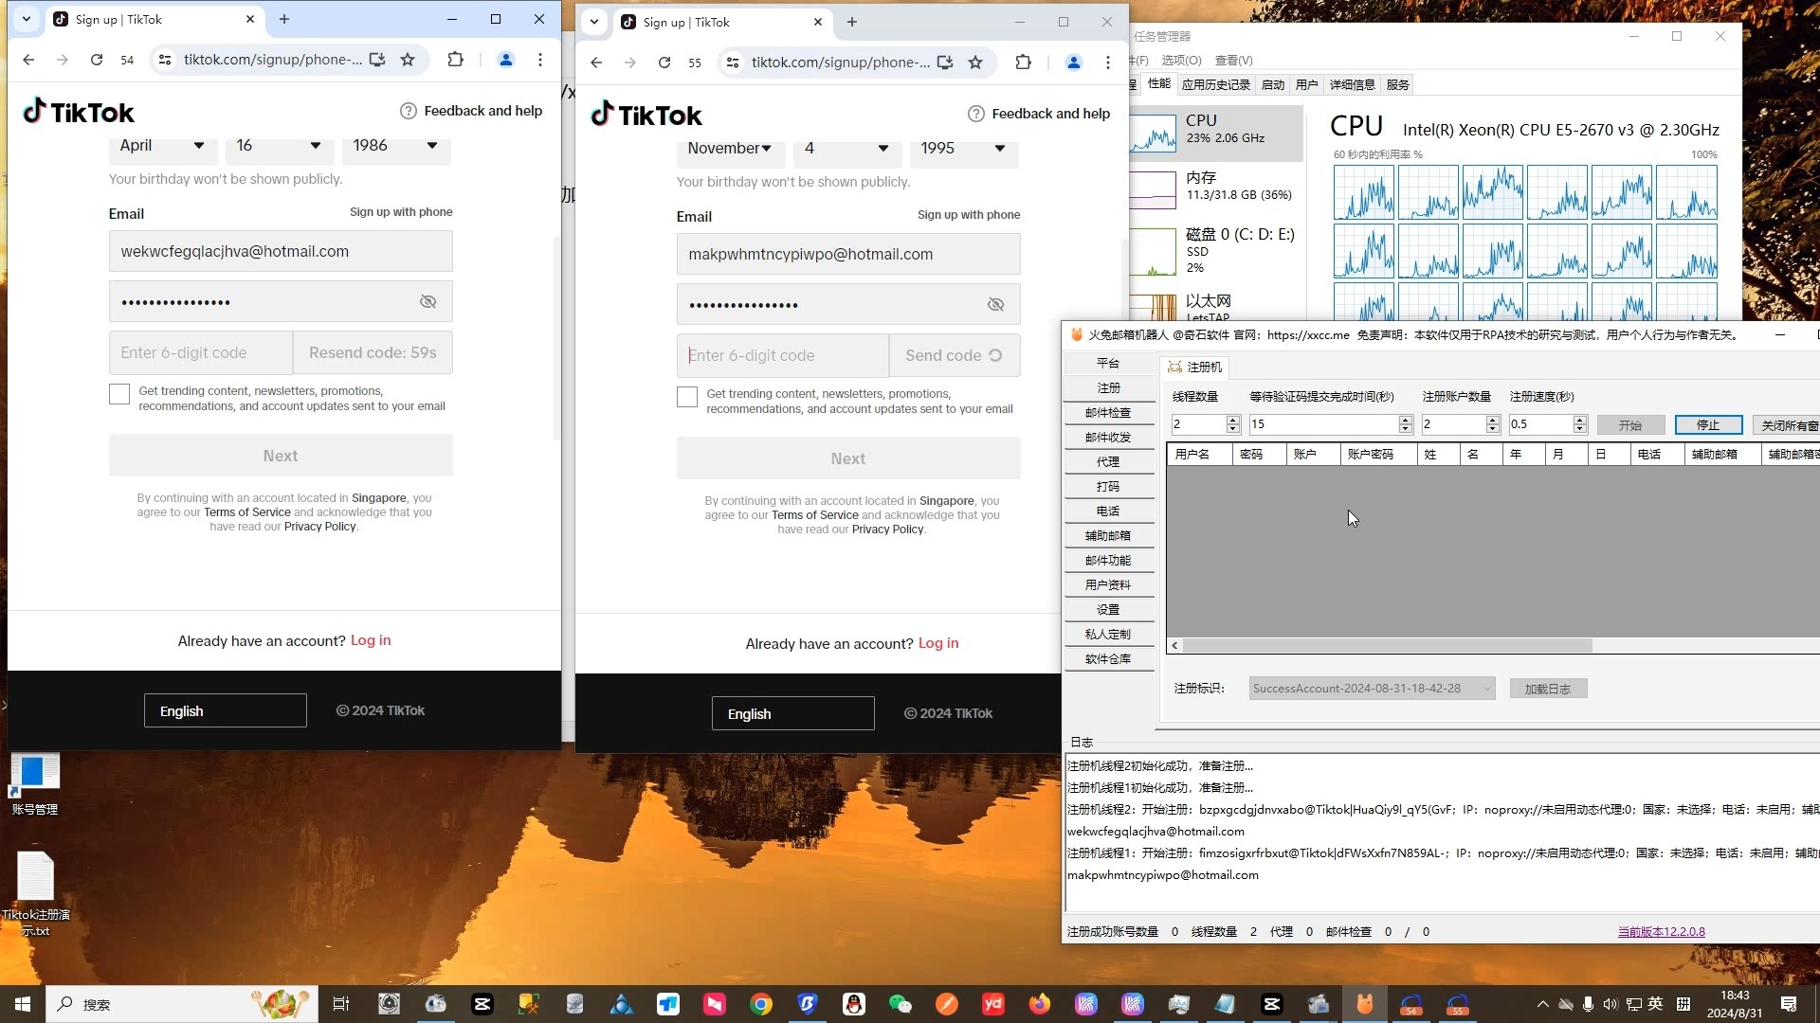The image size is (1820, 1023).
Task: Click the 代理 (Proxy) sidebar icon
Action: [x=1107, y=461]
